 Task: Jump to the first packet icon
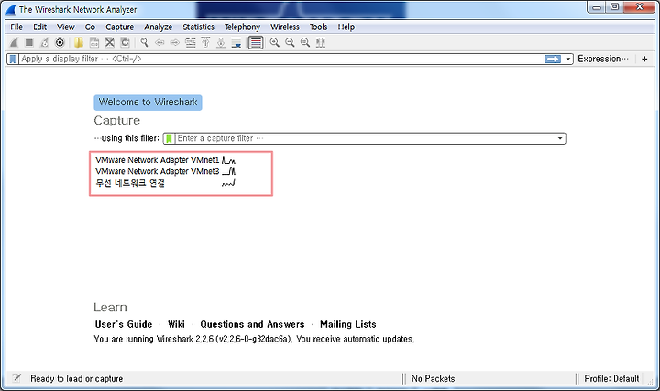click(205, 42)
